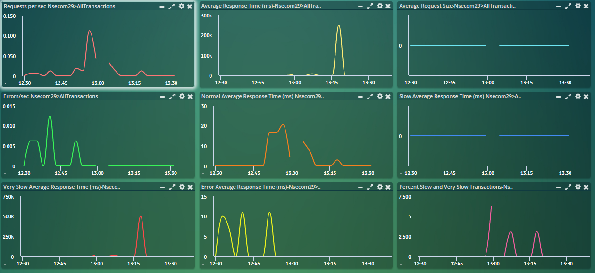This screenshot has height=273, width=595.
Task: Open settings gear of Percent Slow Transactions panel
Action: click(578, 187)
